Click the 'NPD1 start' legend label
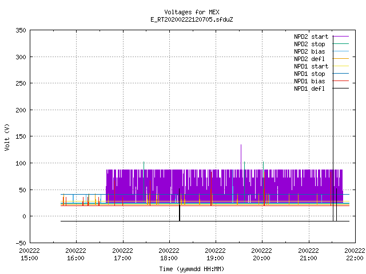Viewport: 366px width, 274px height. click(311, 66)
